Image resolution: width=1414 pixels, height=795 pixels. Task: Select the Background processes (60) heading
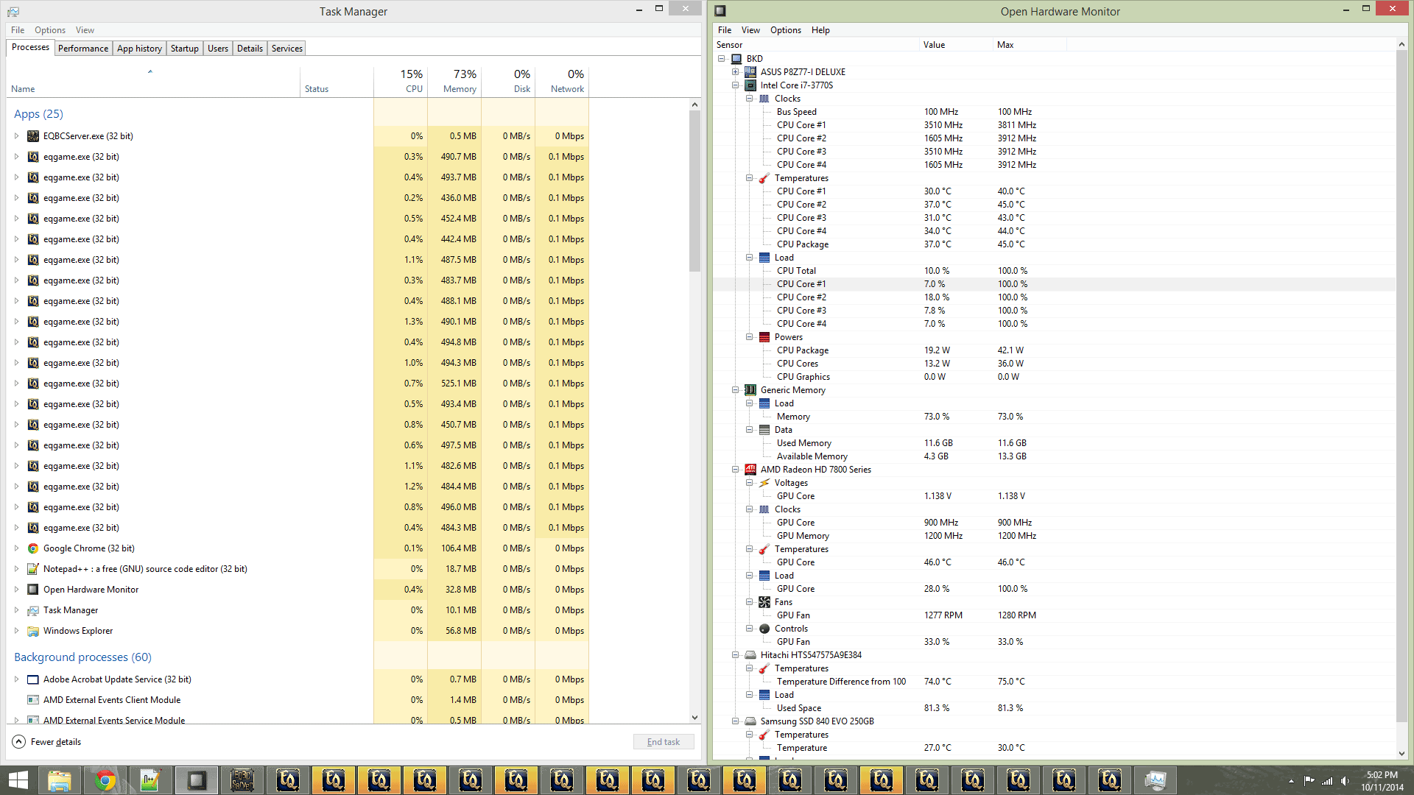coord(82,657)
